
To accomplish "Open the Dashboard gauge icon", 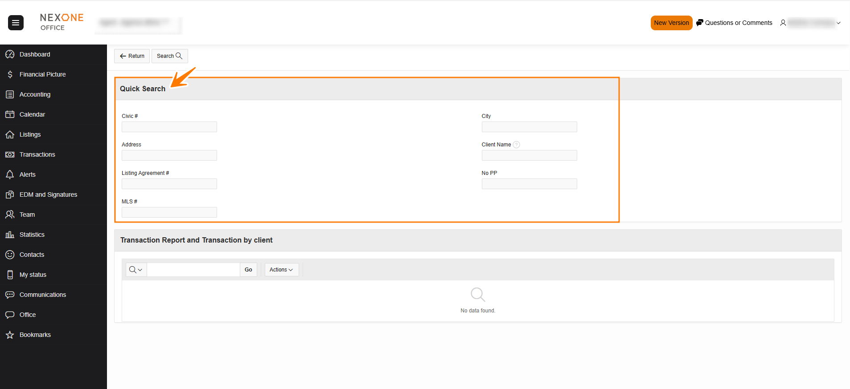I will pyautogui.click(x=10, y=54).
